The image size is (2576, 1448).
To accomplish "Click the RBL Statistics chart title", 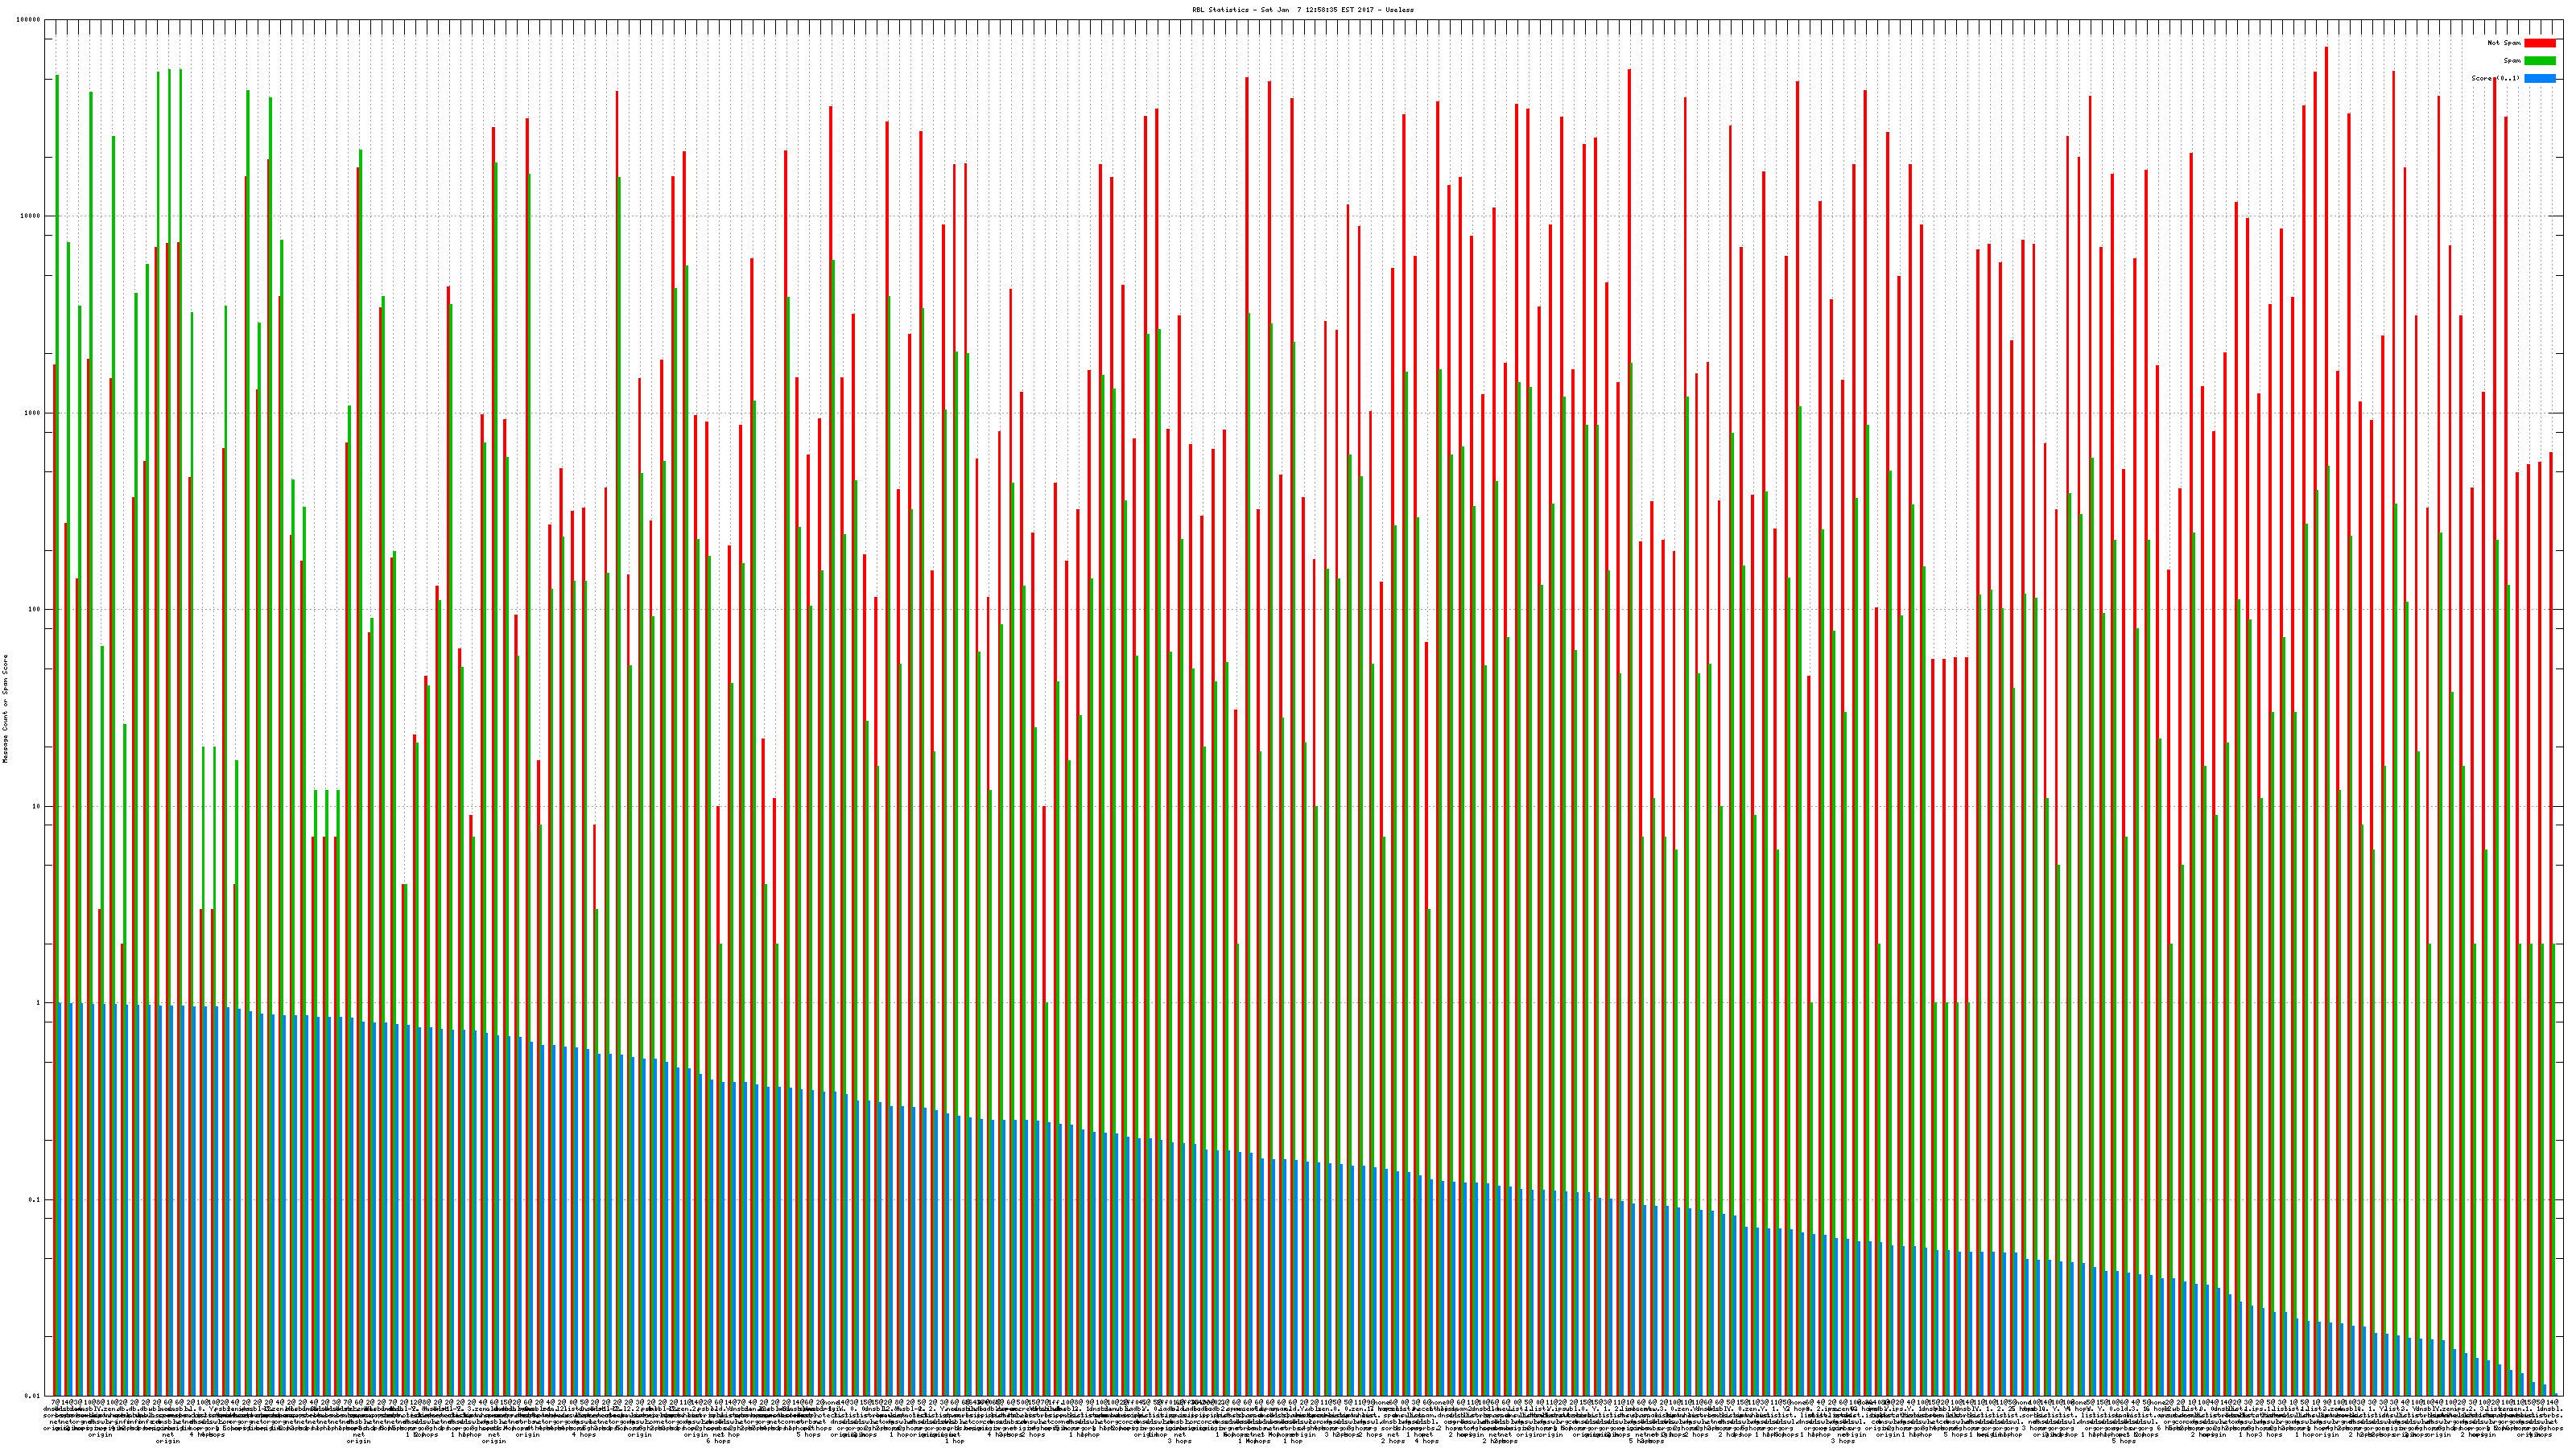I will pos(1303,10).
